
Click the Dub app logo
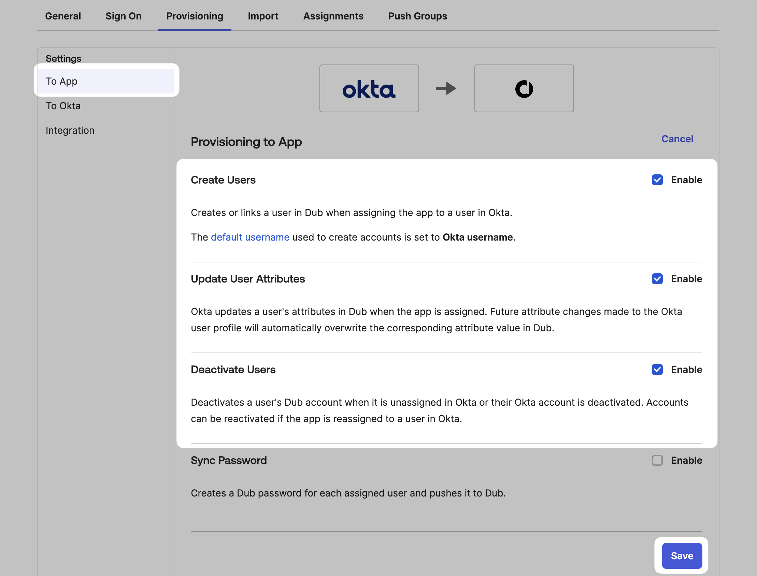point(524,89)
